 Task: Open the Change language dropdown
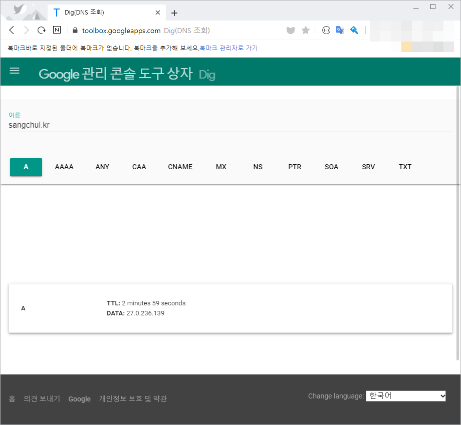[406, 396]
